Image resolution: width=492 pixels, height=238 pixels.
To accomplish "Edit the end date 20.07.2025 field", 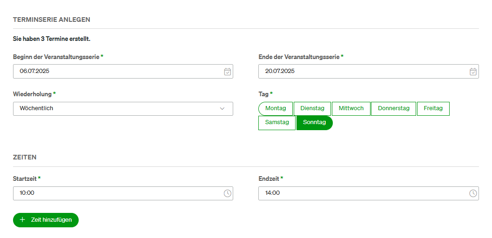I will [x=368, y=72].
